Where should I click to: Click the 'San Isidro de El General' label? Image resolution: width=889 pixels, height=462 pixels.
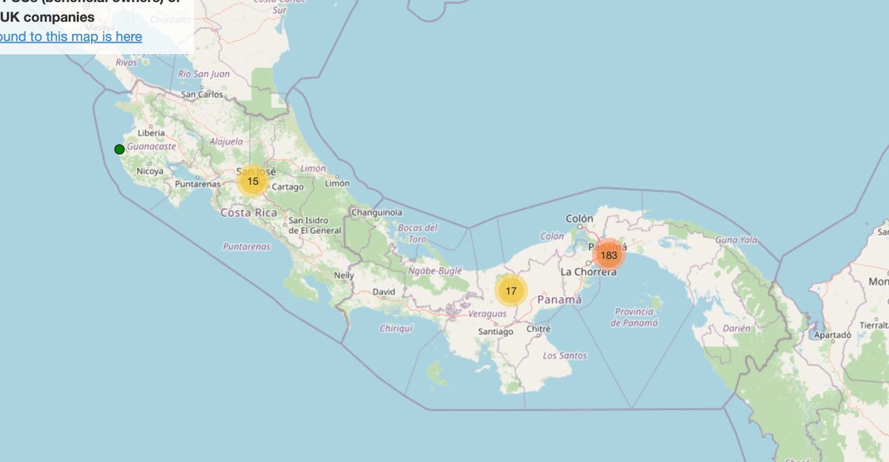[315, 225]
